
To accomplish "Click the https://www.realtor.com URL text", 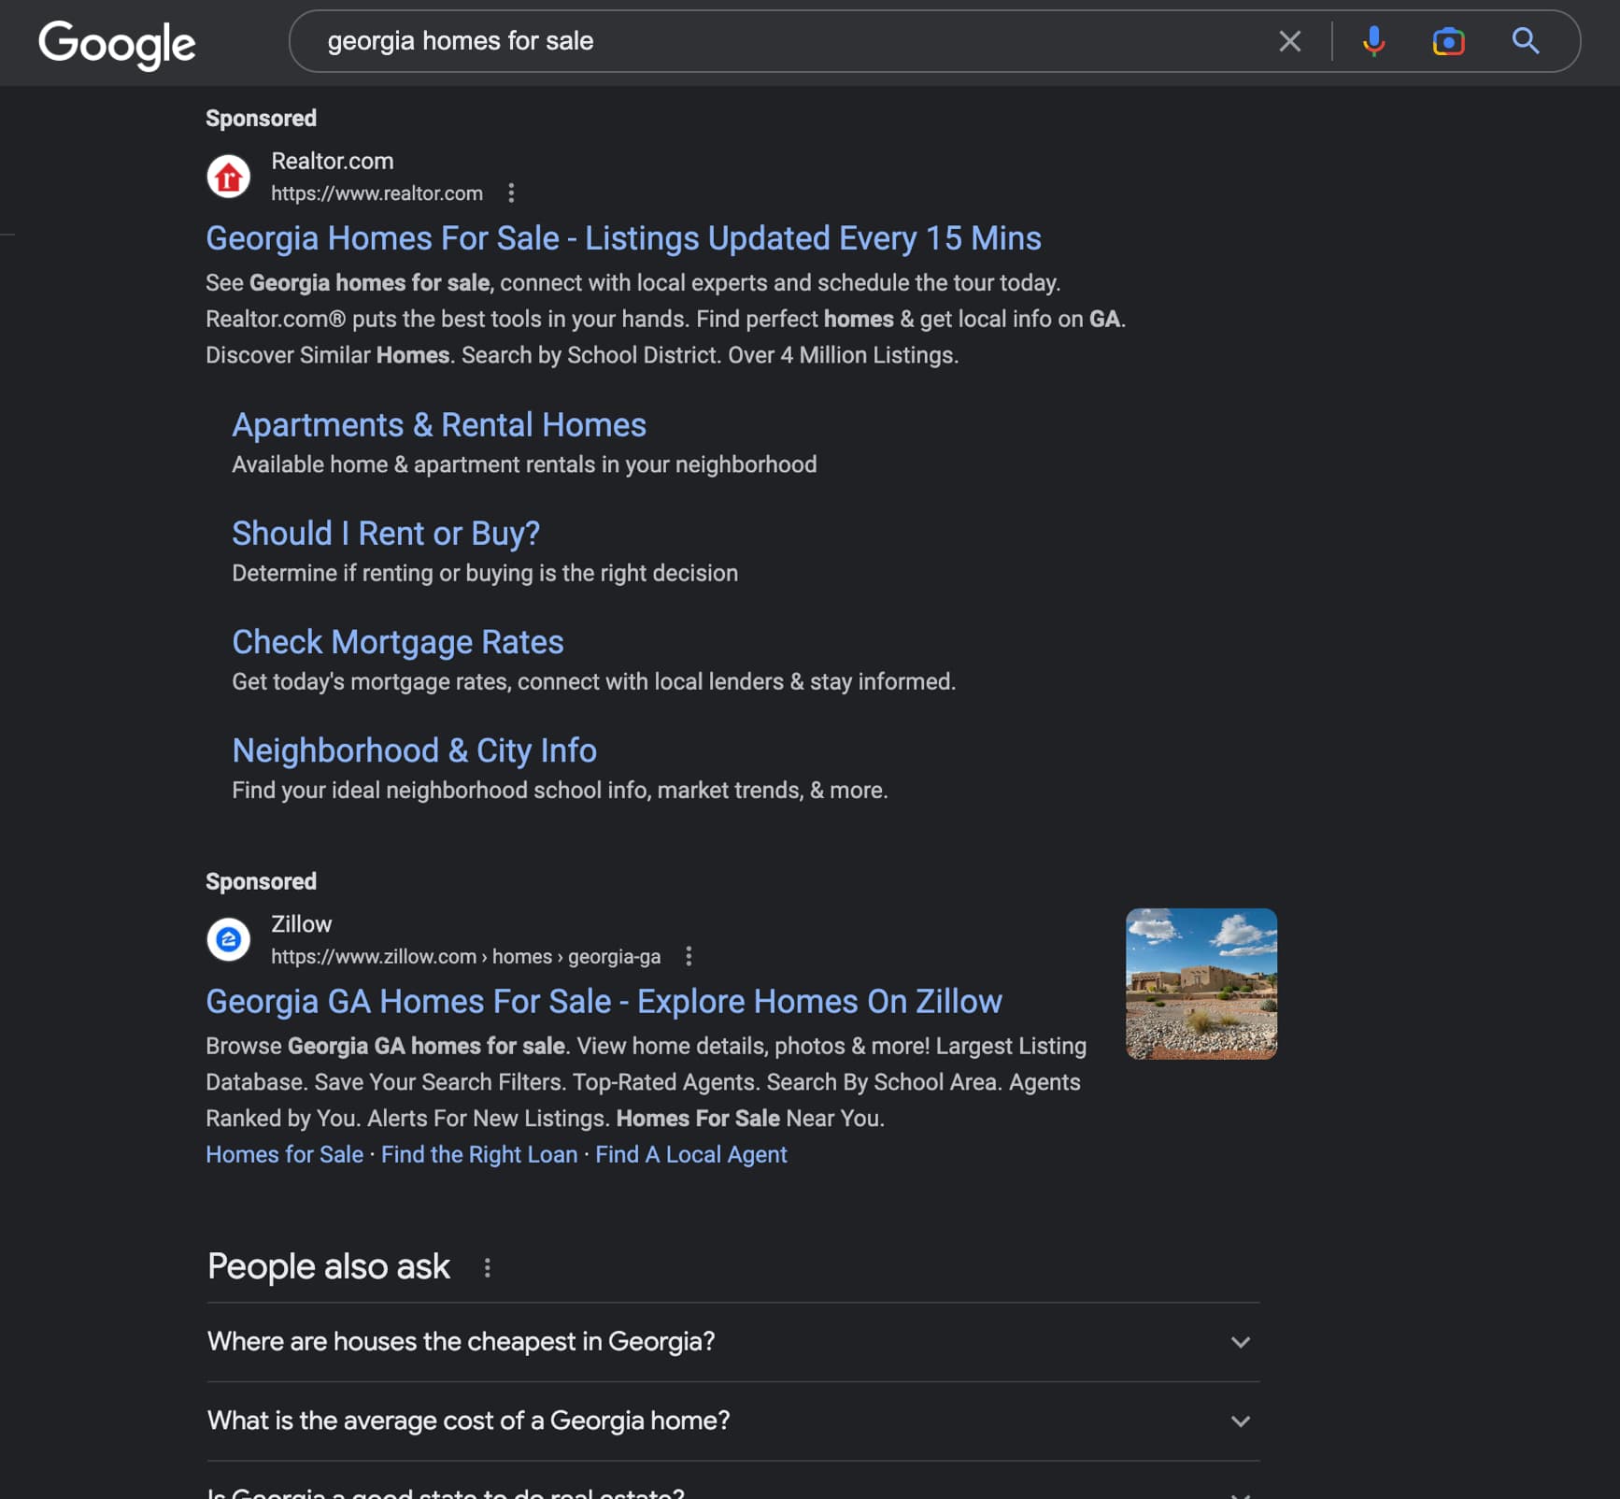I will (x=377, y=193).
